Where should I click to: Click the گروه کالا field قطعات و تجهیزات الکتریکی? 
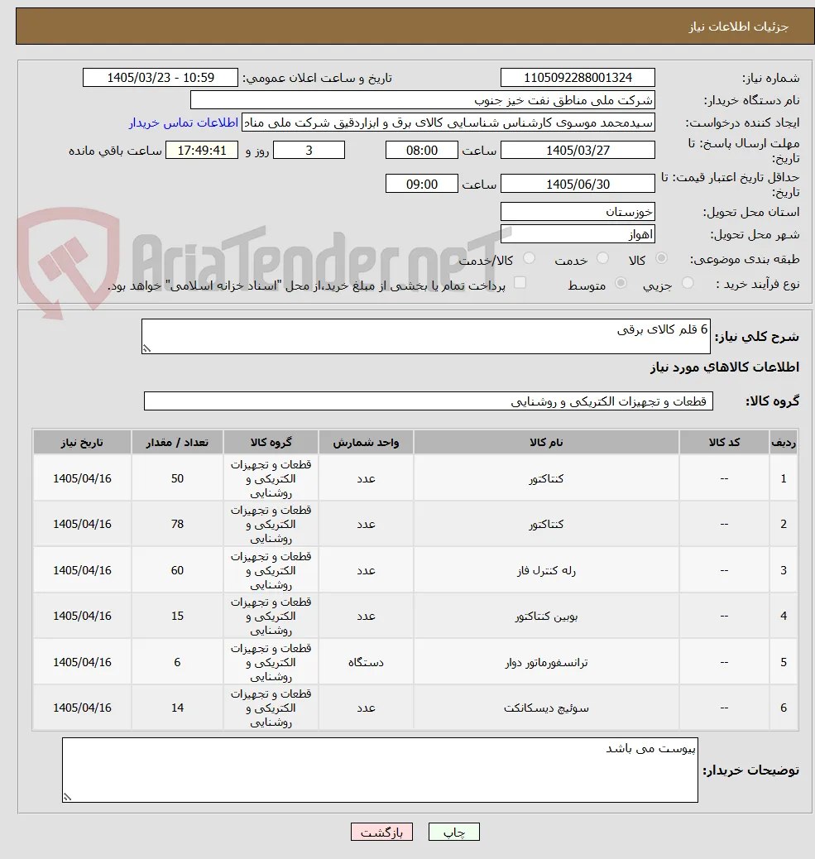pyautogui.click(x=429, y=401)
